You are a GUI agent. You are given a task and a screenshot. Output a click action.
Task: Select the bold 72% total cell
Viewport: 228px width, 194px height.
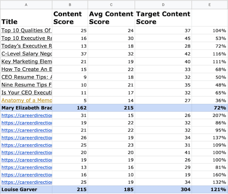tap(210, 108)
